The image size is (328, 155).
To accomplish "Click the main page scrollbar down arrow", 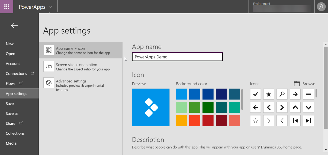I will pyautogui.click(x=326, y=150).
